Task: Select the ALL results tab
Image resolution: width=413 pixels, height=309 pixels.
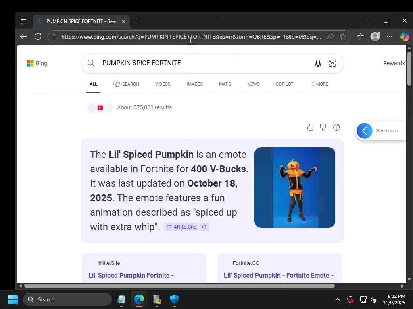Action: pos(93,84)
